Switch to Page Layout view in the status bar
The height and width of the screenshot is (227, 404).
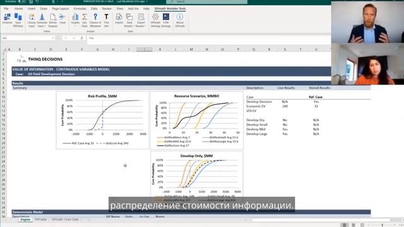pos(353,225)
